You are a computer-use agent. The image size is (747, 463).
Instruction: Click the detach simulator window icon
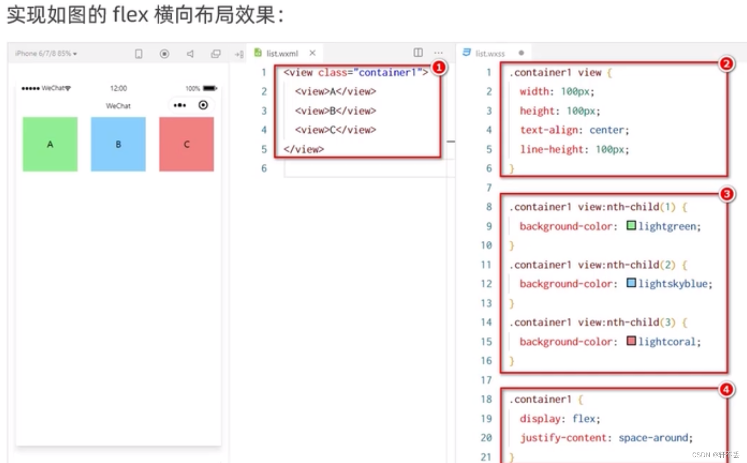pos(216,54)
